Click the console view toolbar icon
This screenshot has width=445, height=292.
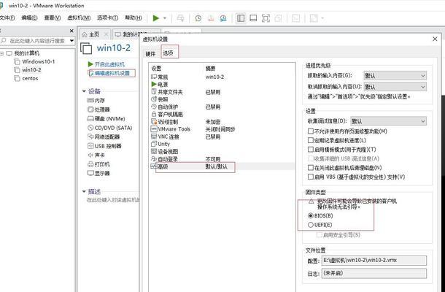point(295,18)
